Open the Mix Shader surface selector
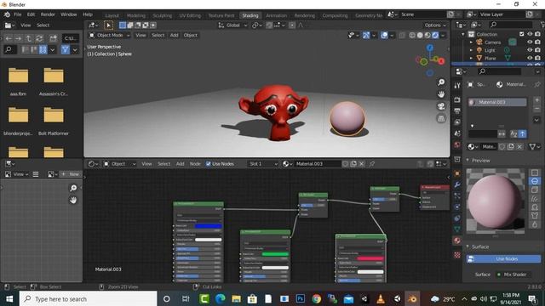The height and width of the screenshot is (306, 545). tap(513, 275)
